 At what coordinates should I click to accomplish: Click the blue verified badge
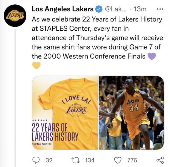point(98,9)
